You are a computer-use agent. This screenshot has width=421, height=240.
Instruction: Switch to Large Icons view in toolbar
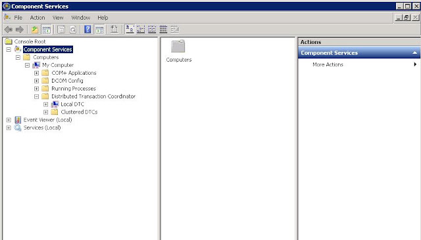tap(130, 30)
